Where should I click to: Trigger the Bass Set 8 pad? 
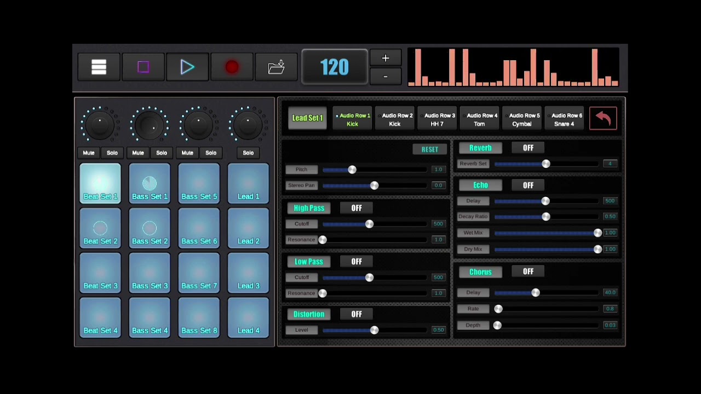(199, 317)
